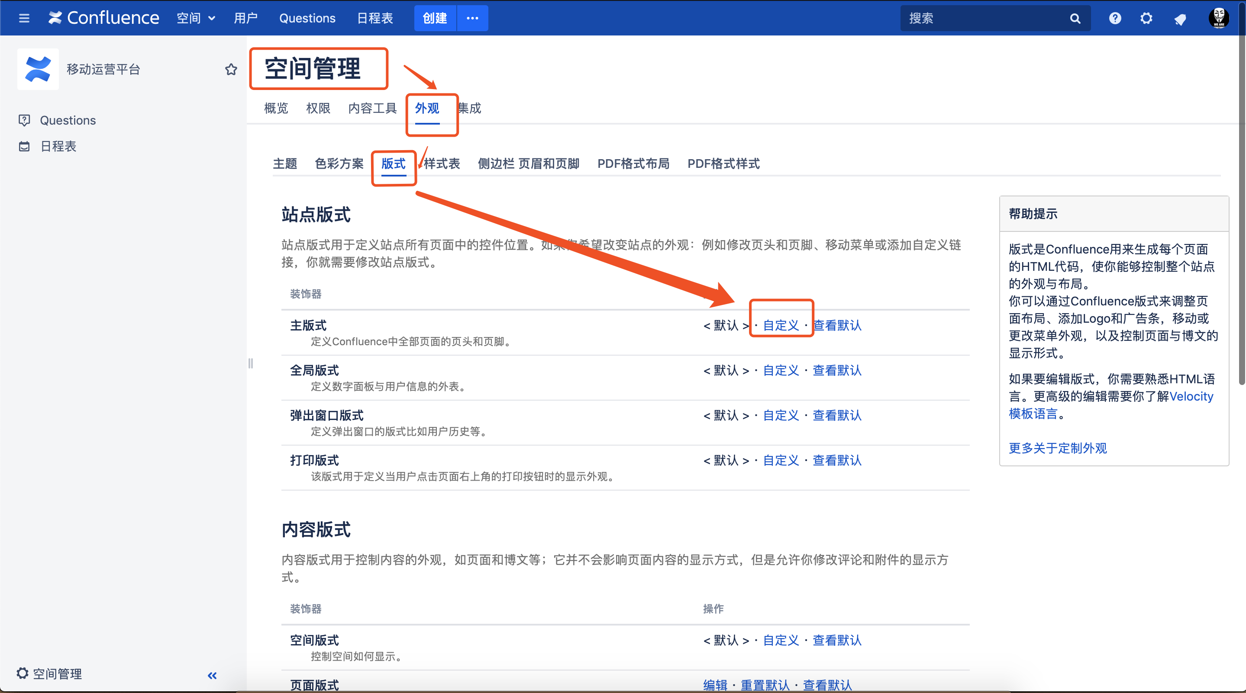1246x693 pixels.
Task: Open the ... more actions menu
Action: (x=471, y=18)
